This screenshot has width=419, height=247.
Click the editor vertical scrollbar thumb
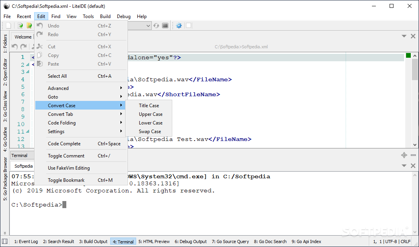415,70
